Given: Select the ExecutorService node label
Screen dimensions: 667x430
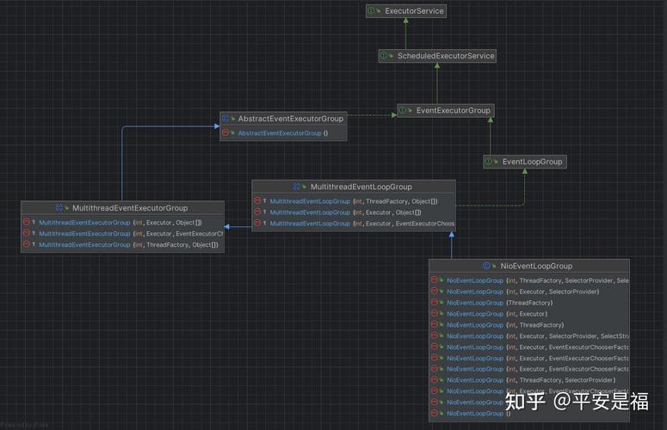Looking at the screenshot, I should (414, 11).
